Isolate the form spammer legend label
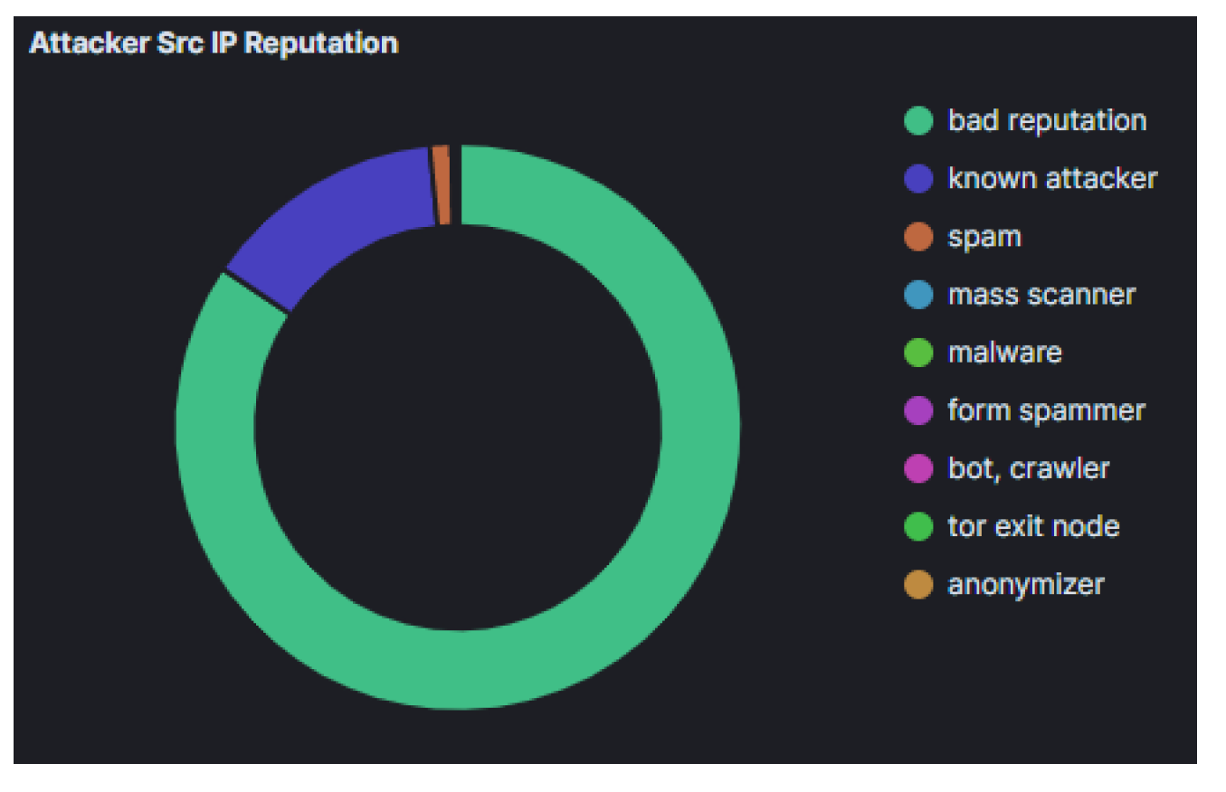1226x792 pixels. click(x=1046, y=410)
